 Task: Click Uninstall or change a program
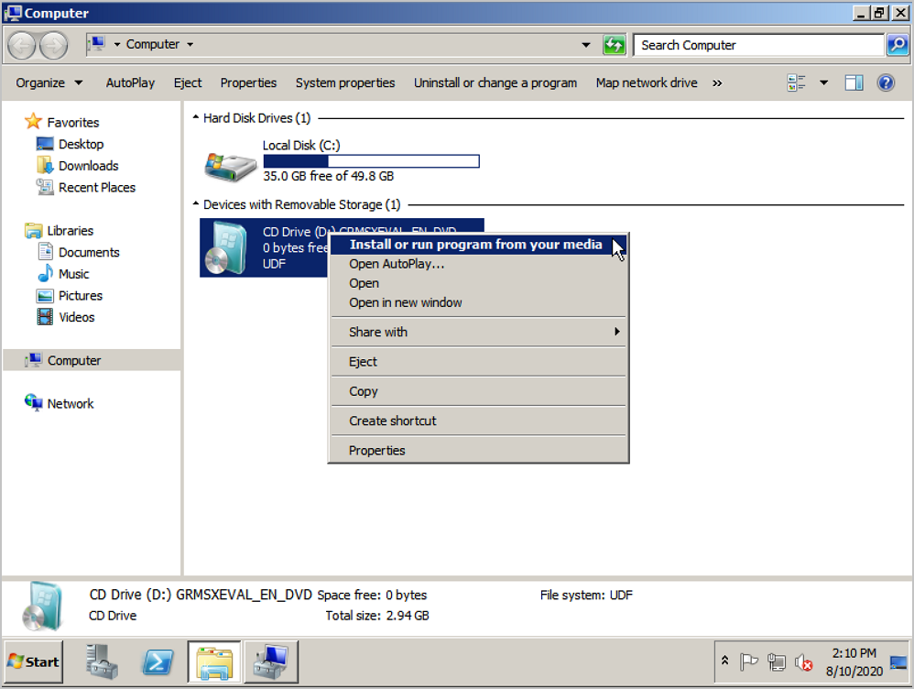click(495, 82)
